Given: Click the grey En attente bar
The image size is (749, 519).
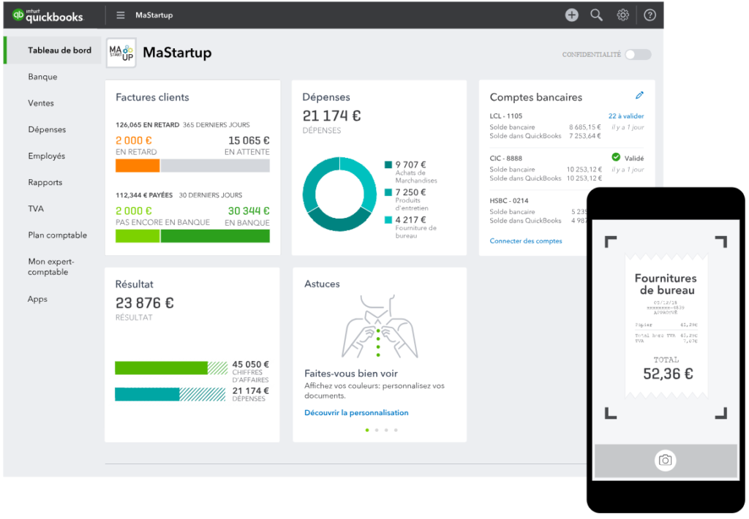Looking at the screenshot, I should click(216, 166).
